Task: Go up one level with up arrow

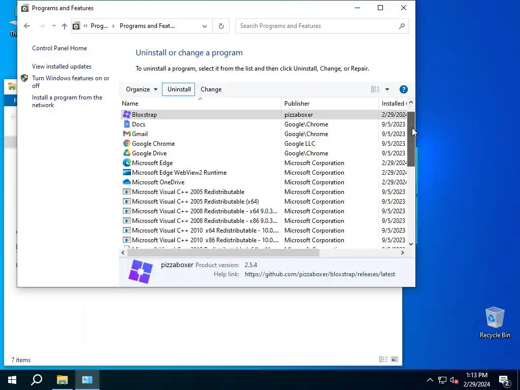Action: [64, 26]
